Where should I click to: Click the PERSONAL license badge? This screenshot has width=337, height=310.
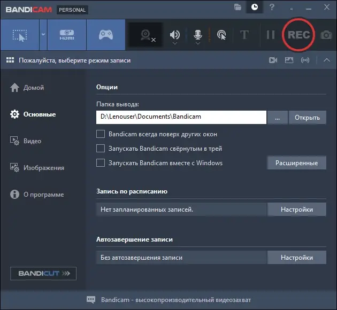72,10
